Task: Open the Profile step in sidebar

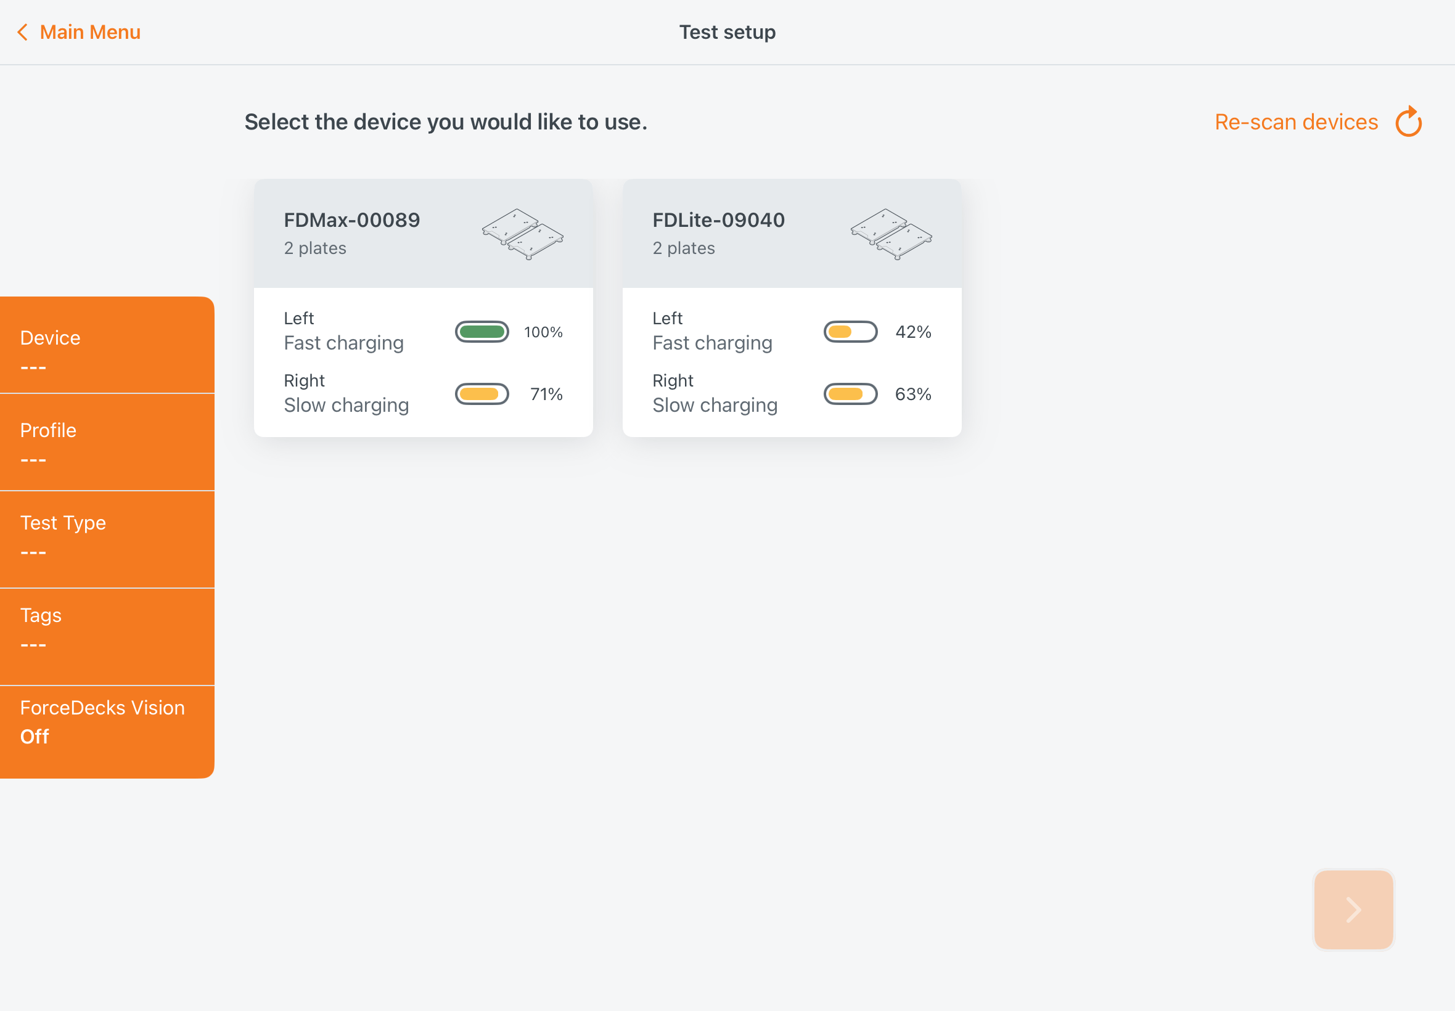Action: coord(107,442)
